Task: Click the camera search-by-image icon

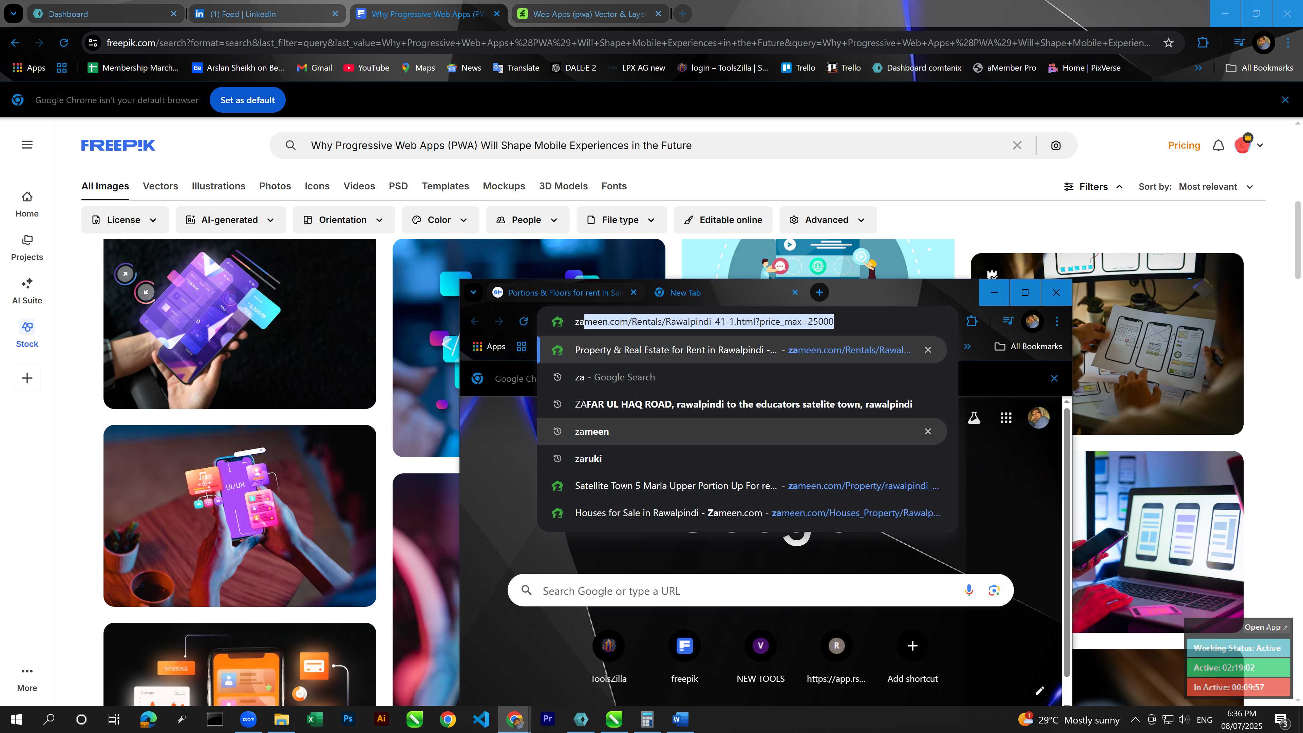Action: (1056, 145)
